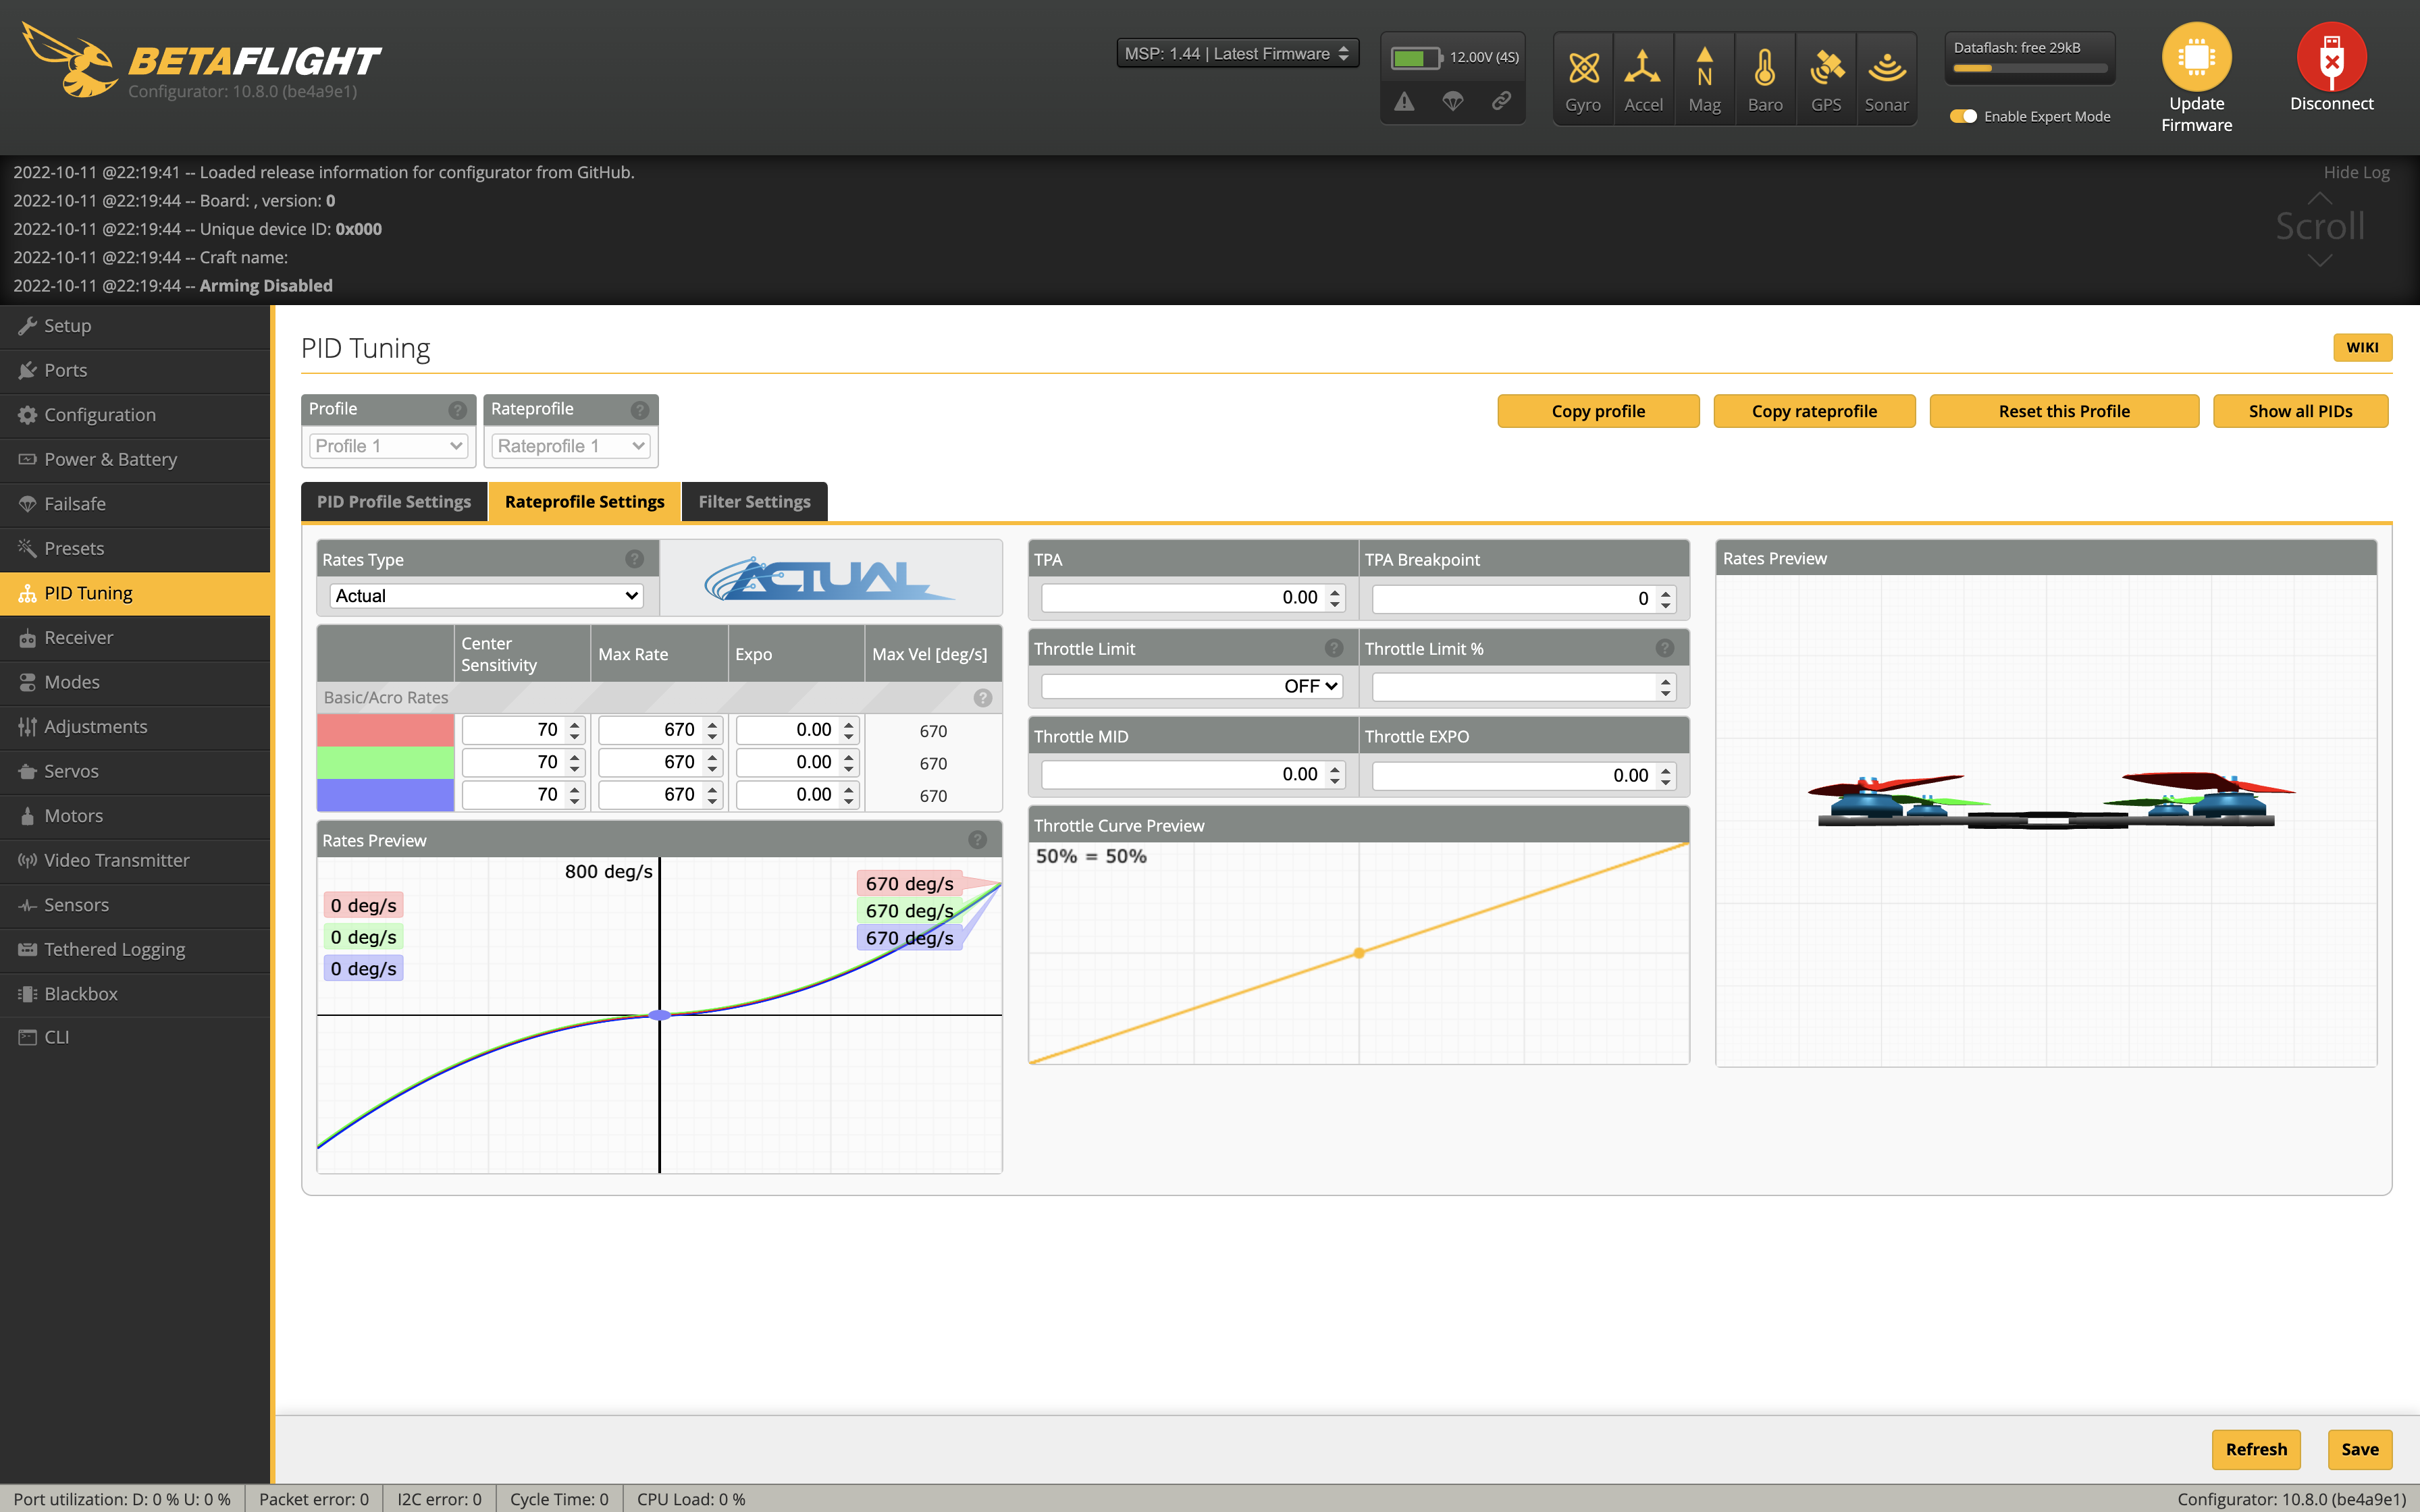This screenshot has width=2420, height=1512.
Task: Open Motors in the sidebar
Action: point(74,815)
